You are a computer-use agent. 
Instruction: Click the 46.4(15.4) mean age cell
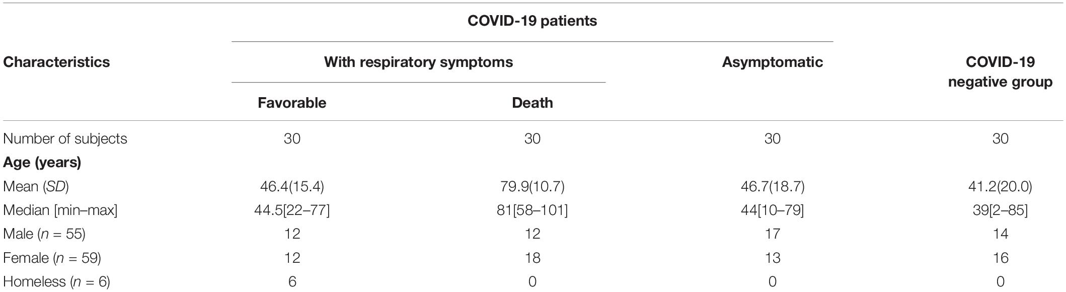coord(292,187)
